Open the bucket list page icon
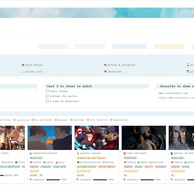The image size is (194, 194). pos(23,71)
